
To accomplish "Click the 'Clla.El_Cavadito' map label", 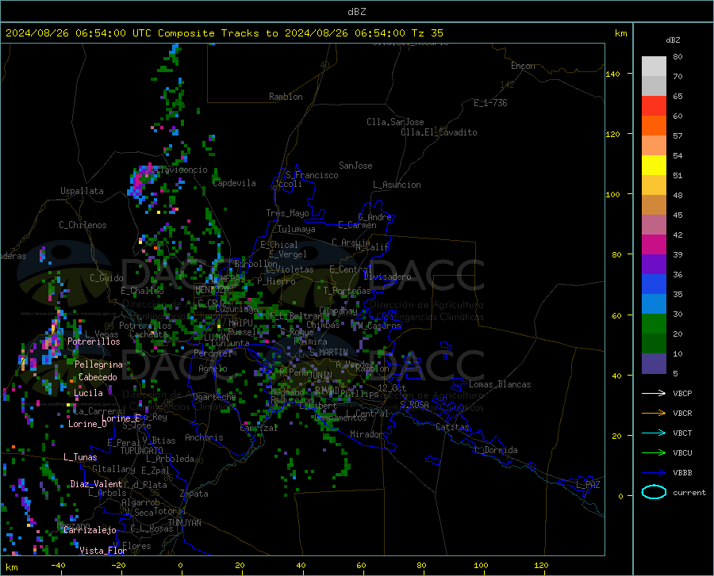I will coord(439,132).
